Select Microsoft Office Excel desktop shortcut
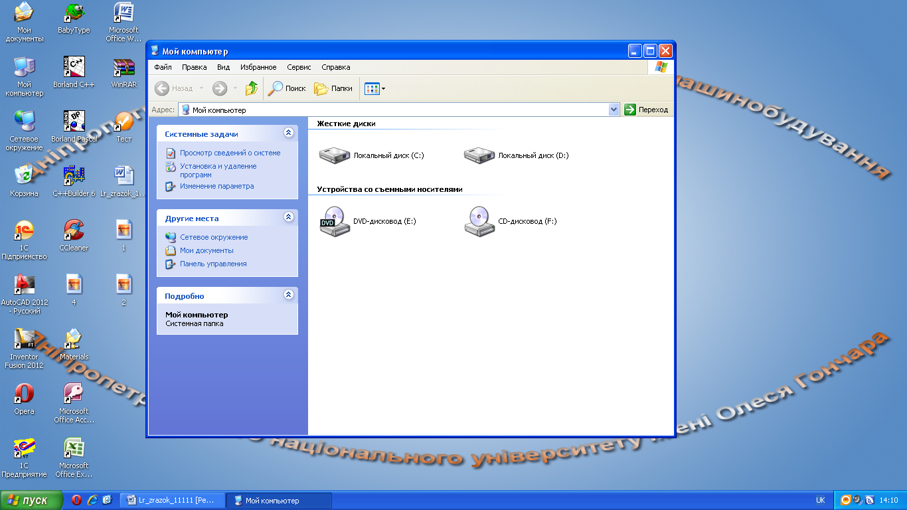Viewport: 907px width, 510px height. [74, 459]
